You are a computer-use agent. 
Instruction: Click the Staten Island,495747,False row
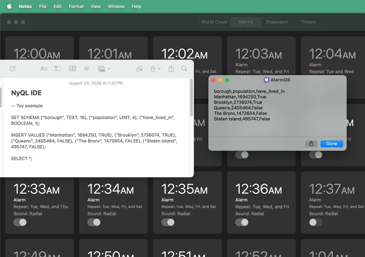point(242,119)
